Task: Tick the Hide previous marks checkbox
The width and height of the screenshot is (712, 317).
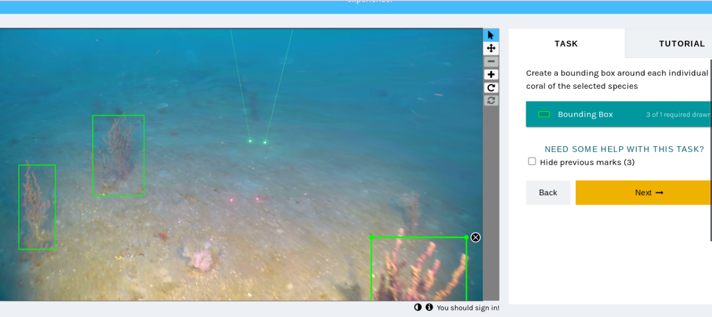Action: click(x=532, y=161)
